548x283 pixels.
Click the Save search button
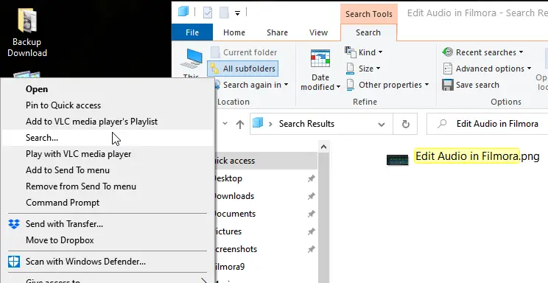[x=471, y=85]
